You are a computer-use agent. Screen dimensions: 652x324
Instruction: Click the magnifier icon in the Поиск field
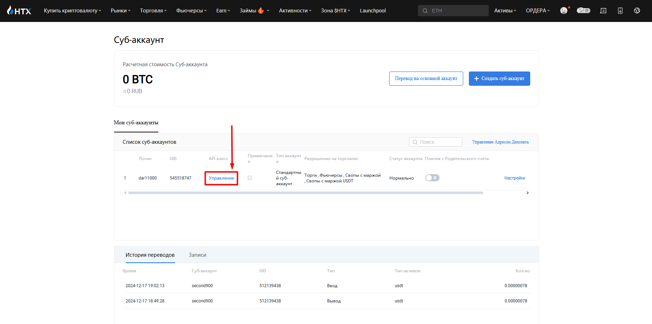(415, 142)
